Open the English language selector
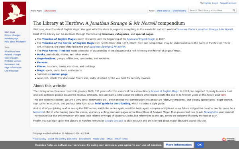239x149 pixels. click(x=207, y=3)
